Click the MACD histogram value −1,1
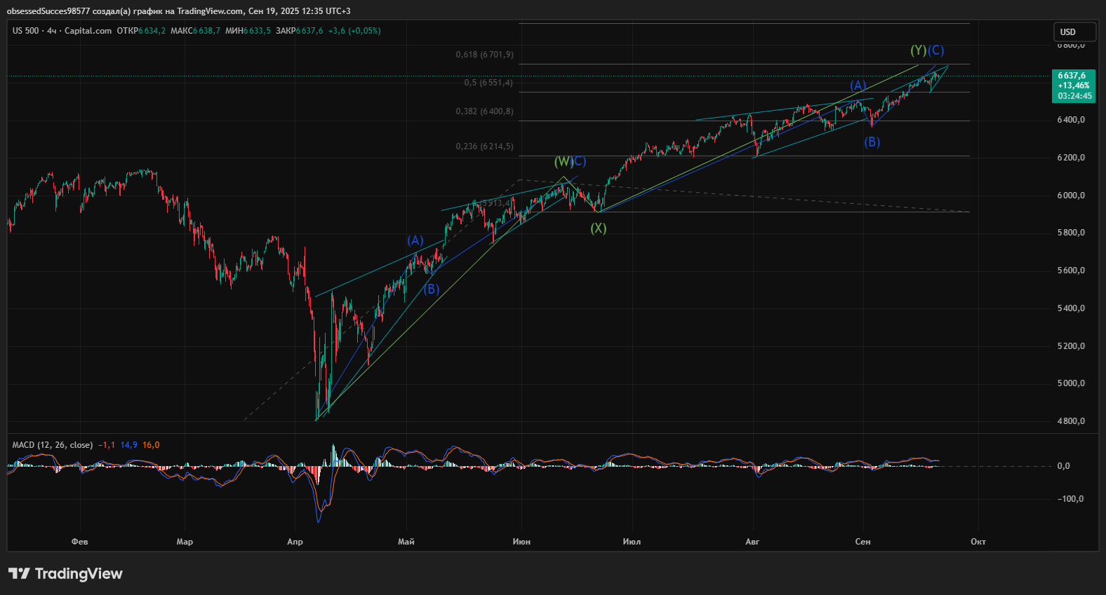This screenshot has height=595, width=1106. (x=107, y=445)
